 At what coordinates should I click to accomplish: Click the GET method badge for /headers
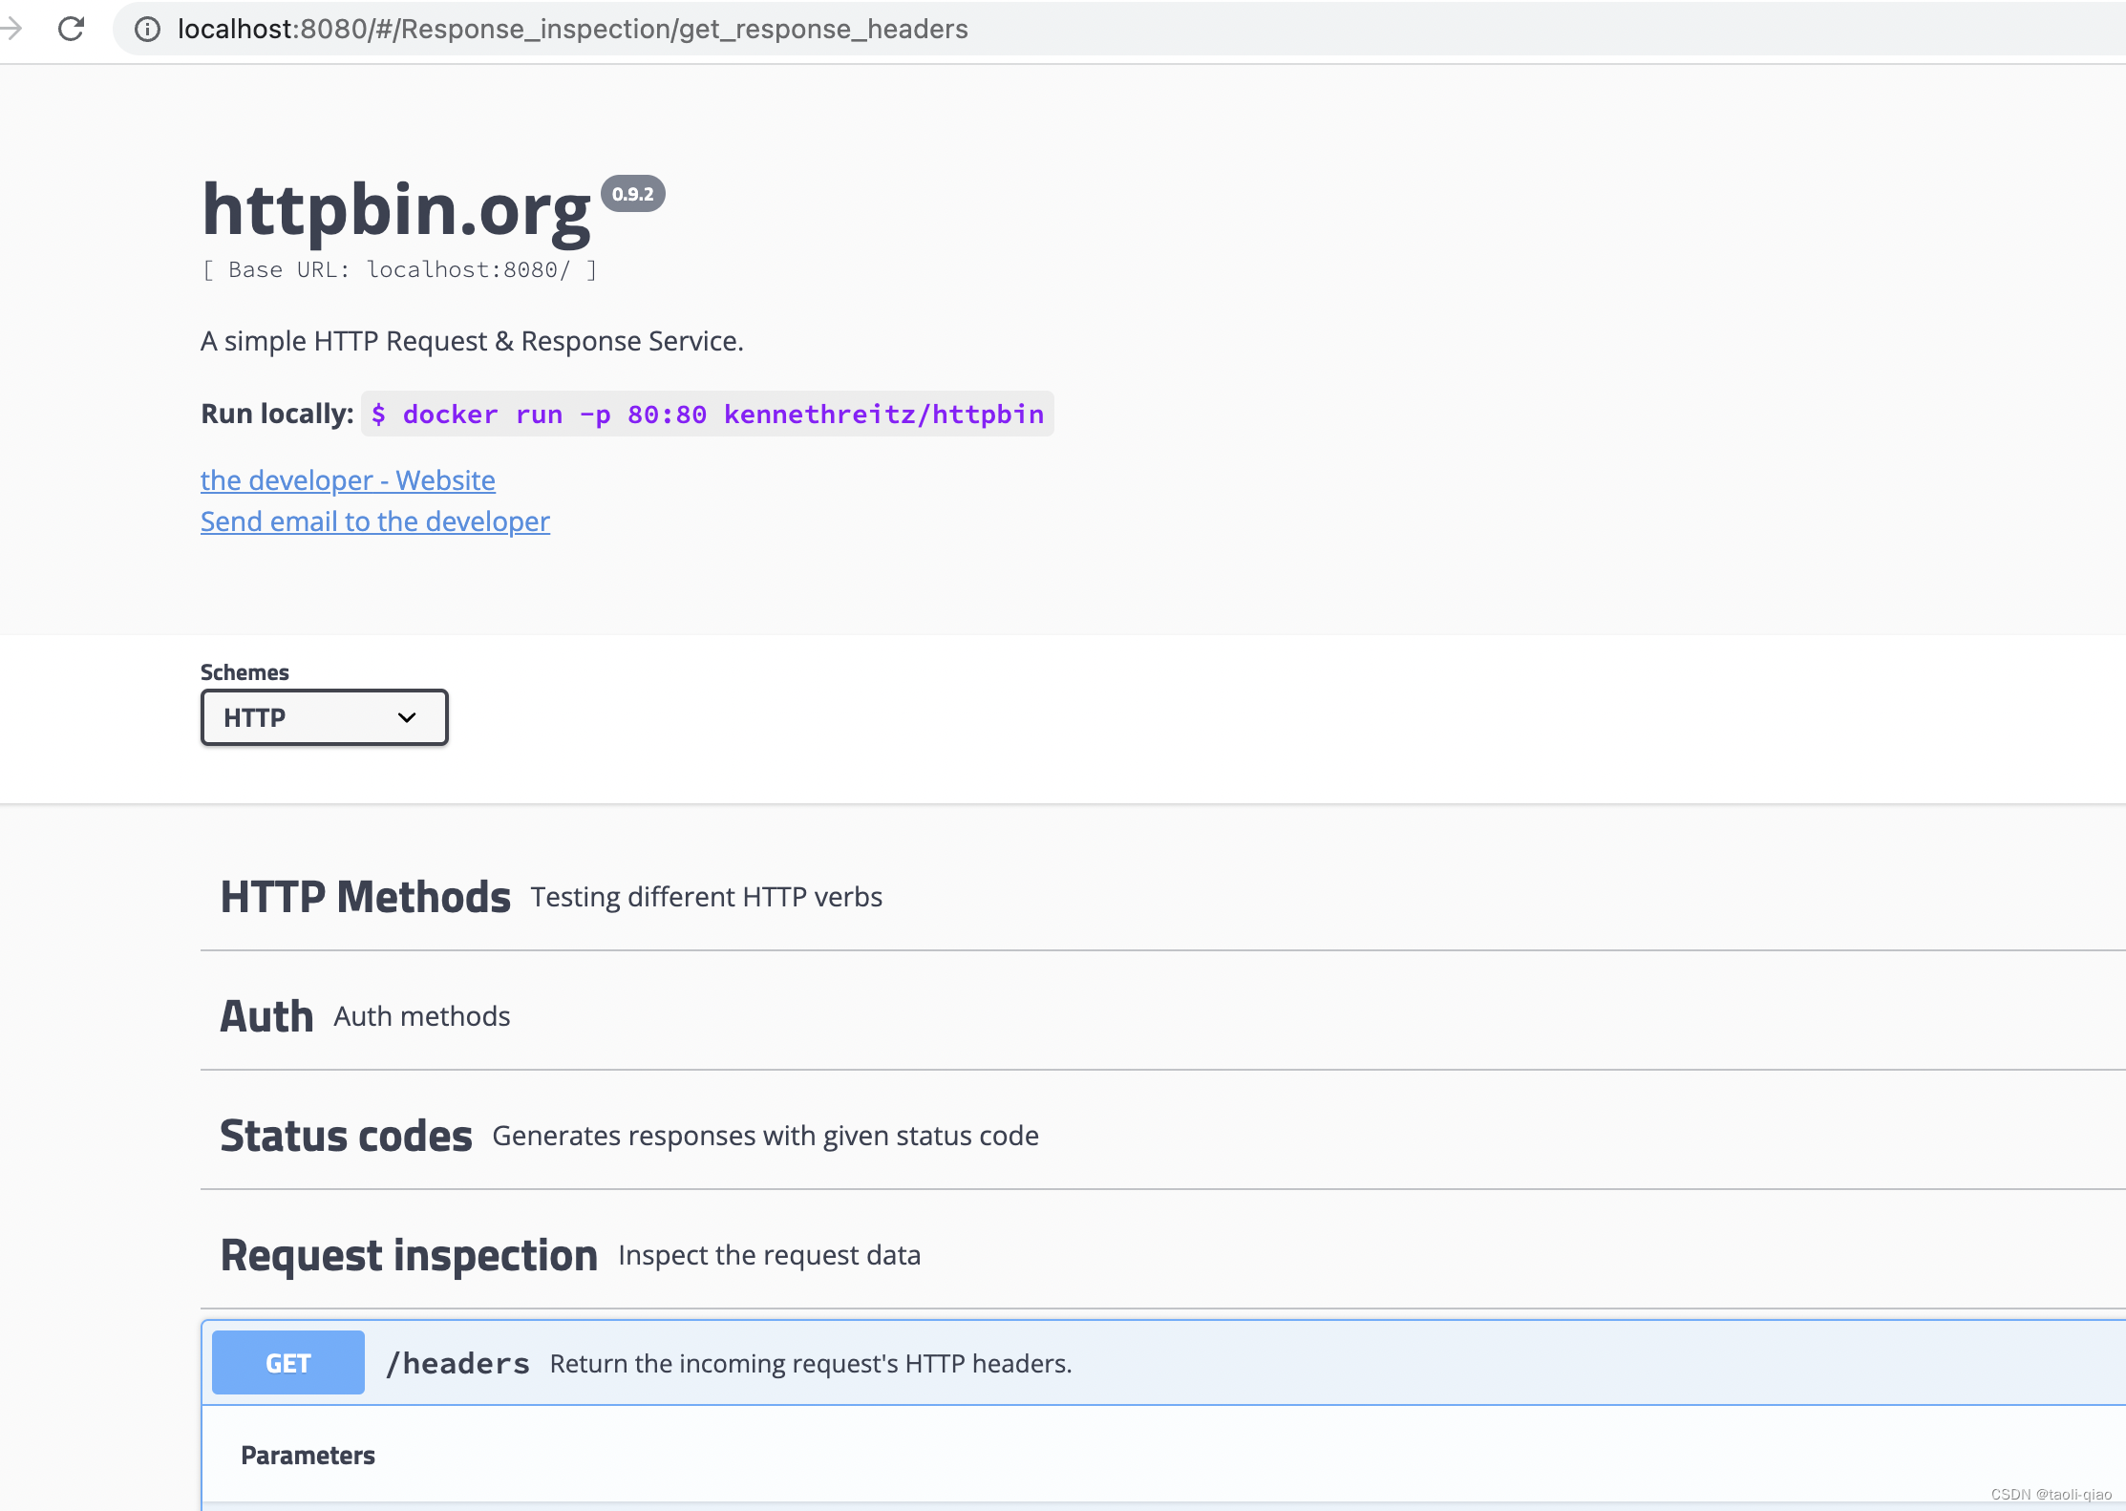(288, 1363)
